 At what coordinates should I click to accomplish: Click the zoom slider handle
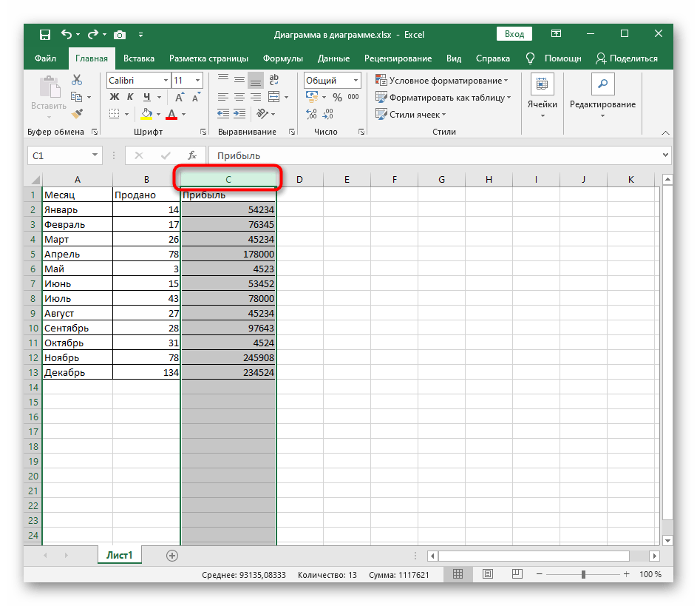(x=583, y=574)
